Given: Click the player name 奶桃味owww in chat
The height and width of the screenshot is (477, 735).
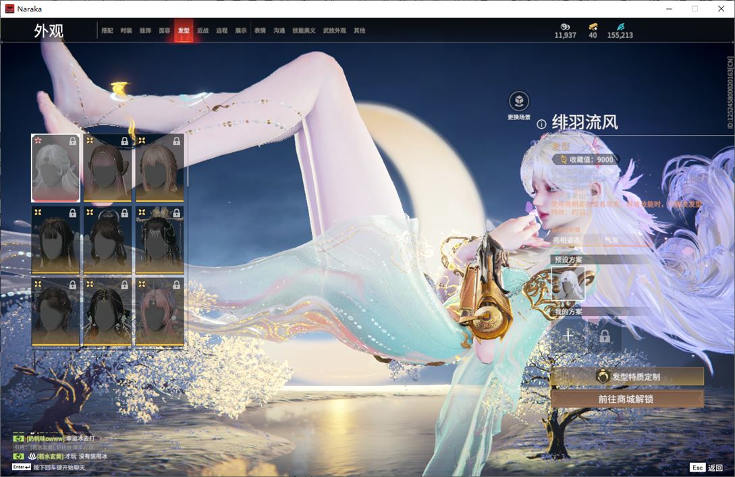Looking at the screenshot, I should pyautogui.click(x=45, y=439).
